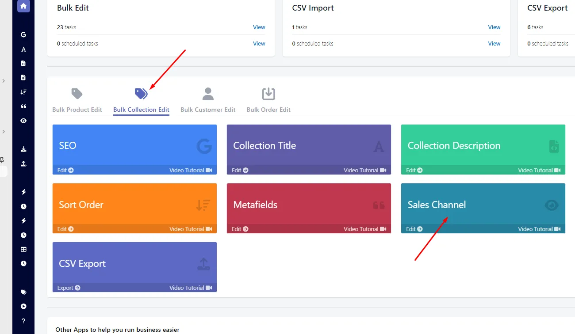Select the sort order icon in the sidebar
This screenshot has width=575, height=334.
click(23, 92)
